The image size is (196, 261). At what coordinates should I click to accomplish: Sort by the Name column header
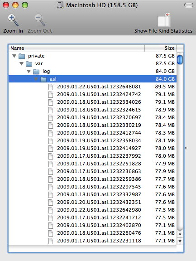(x=76, y=48)
